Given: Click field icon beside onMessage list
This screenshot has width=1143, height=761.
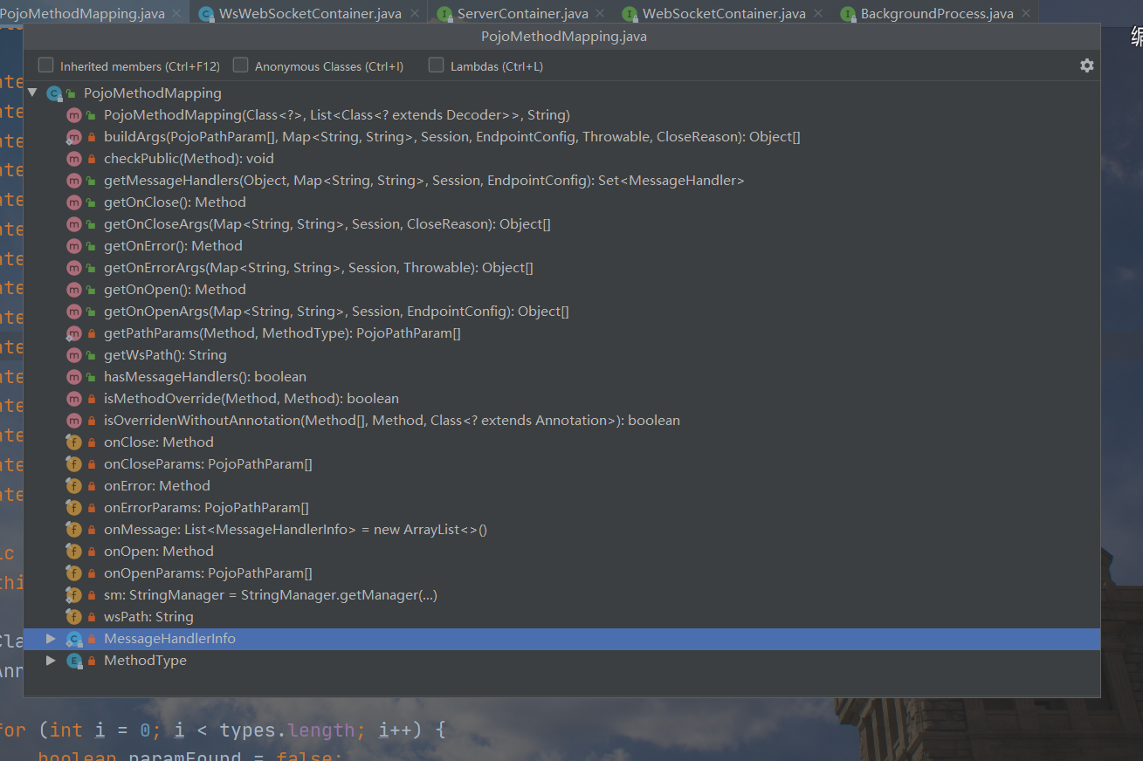Looking at the screenshot, I should coord(74,530).
